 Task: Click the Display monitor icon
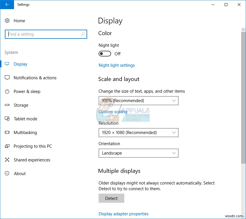[x=7, y=64]
